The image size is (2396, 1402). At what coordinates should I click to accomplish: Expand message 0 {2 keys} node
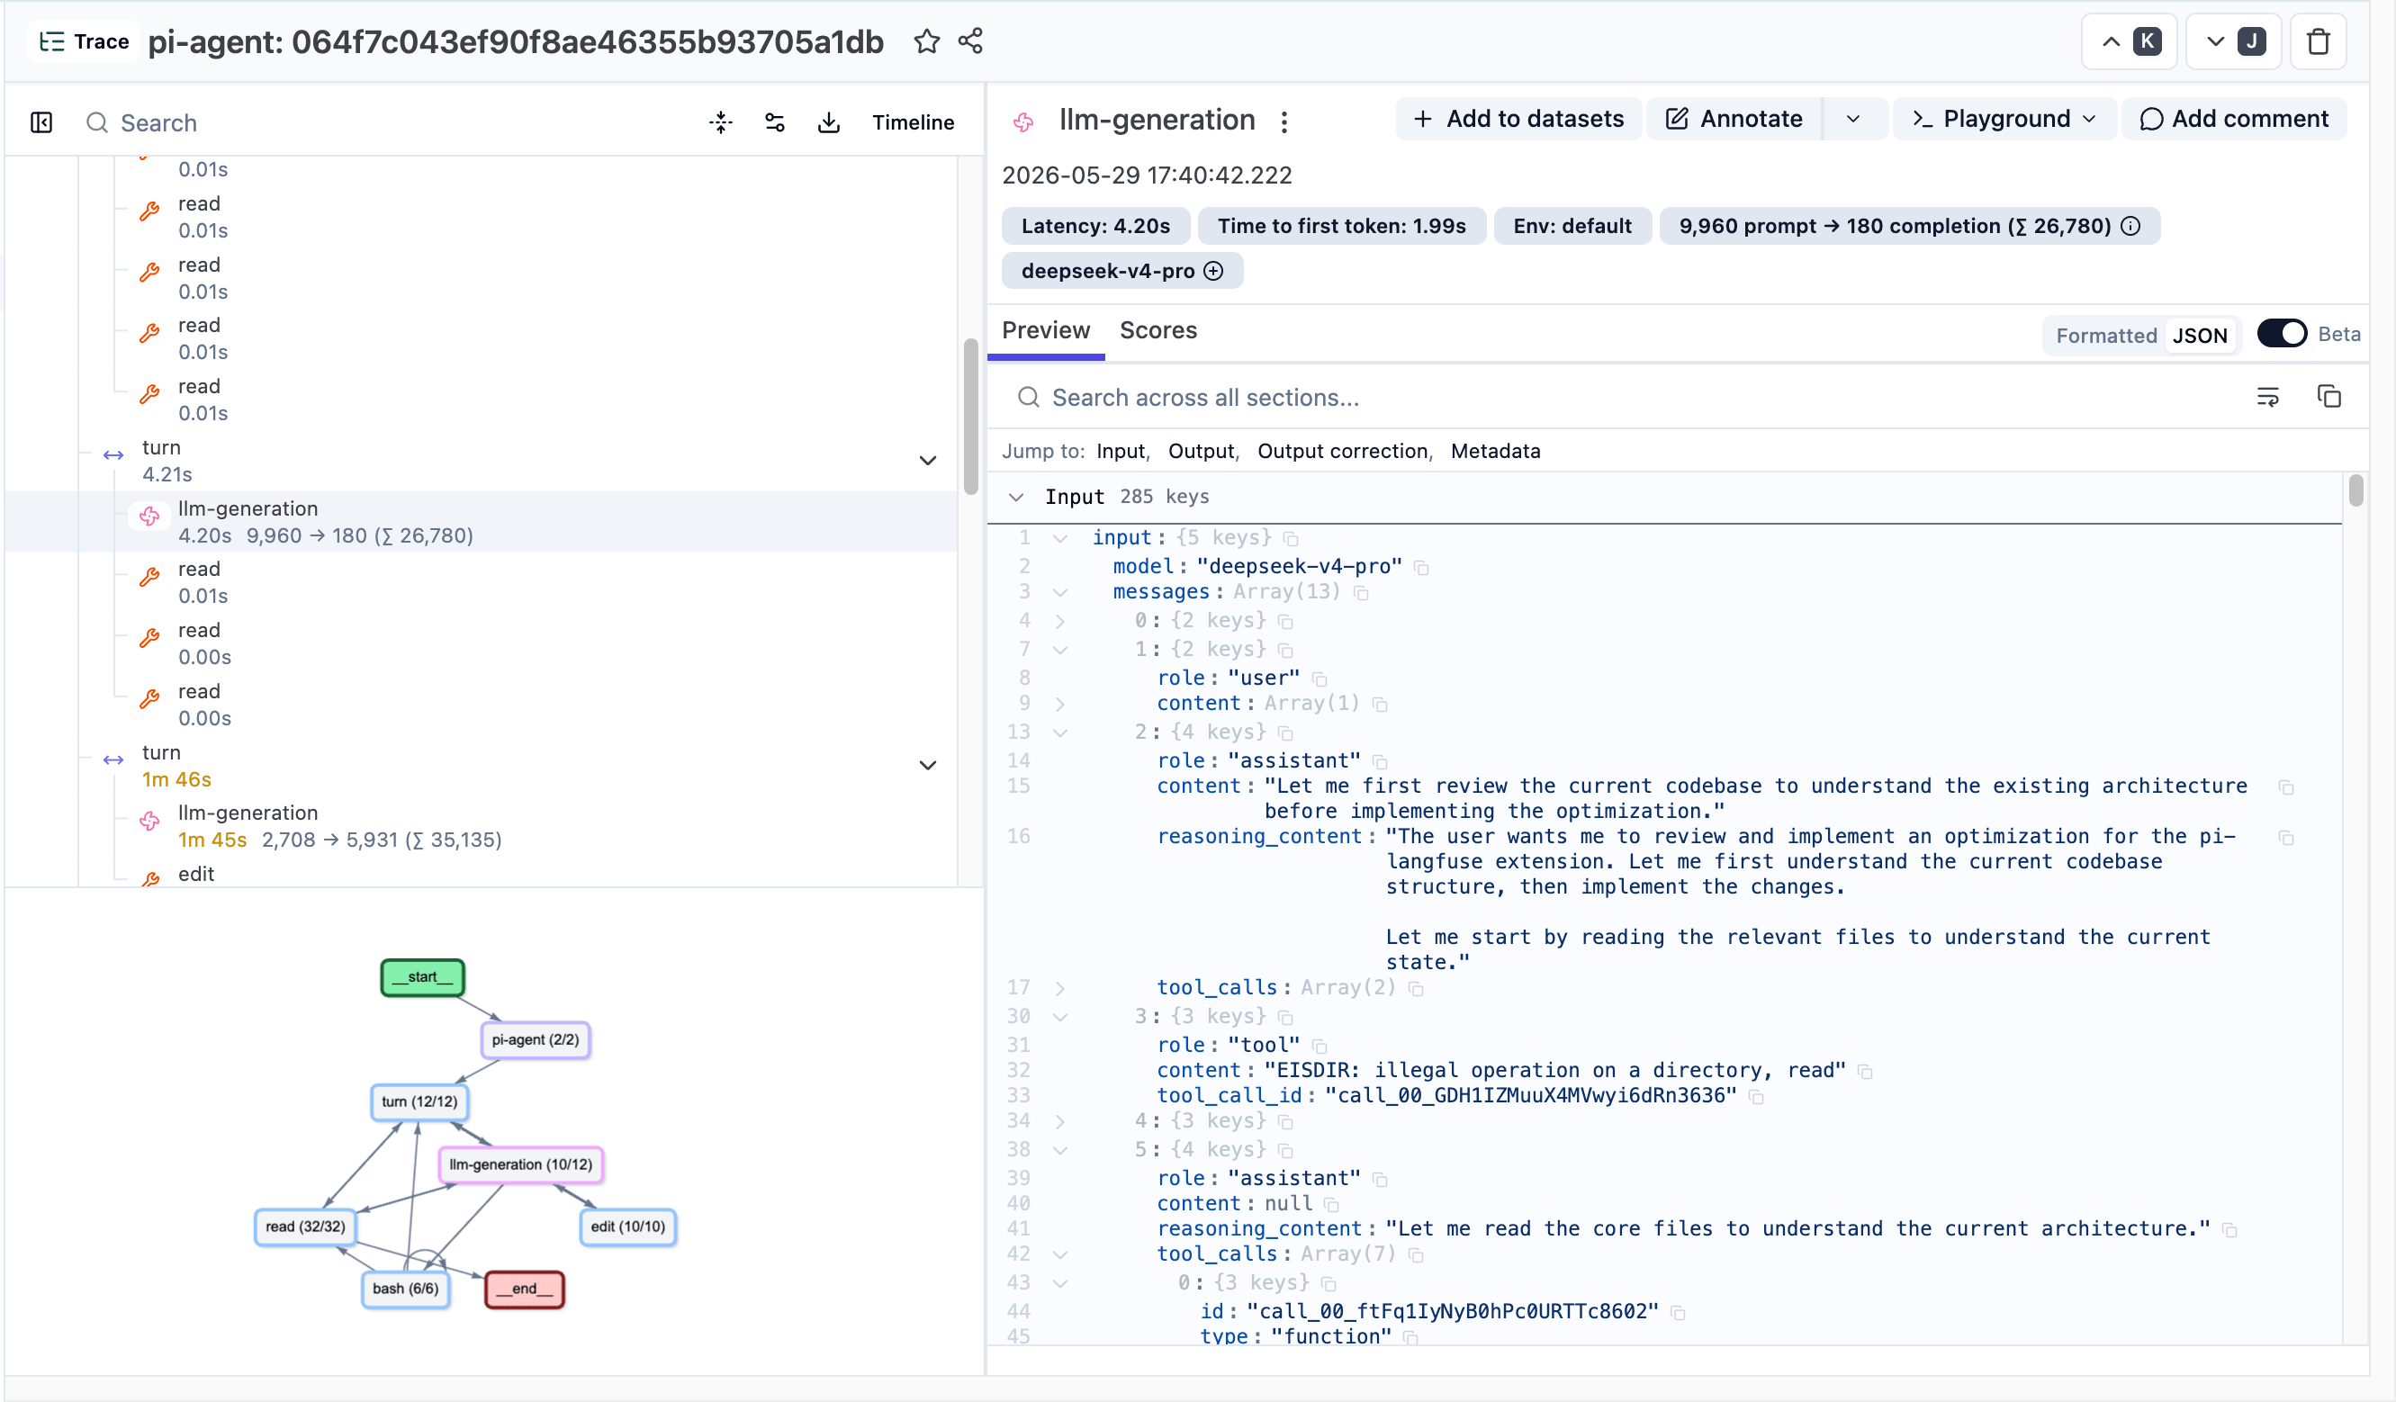[1060, 621]
